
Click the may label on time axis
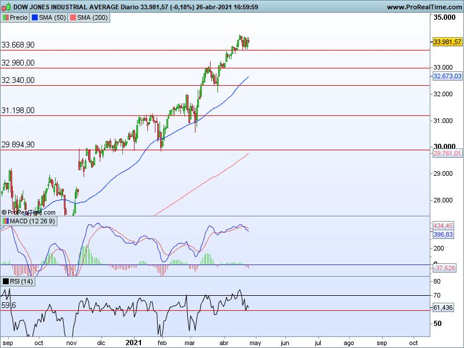click(255, 343)
